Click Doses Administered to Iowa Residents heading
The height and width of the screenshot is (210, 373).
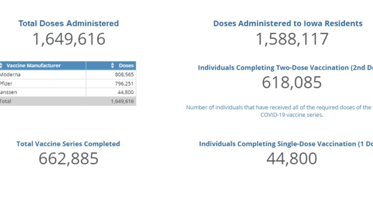288,23
